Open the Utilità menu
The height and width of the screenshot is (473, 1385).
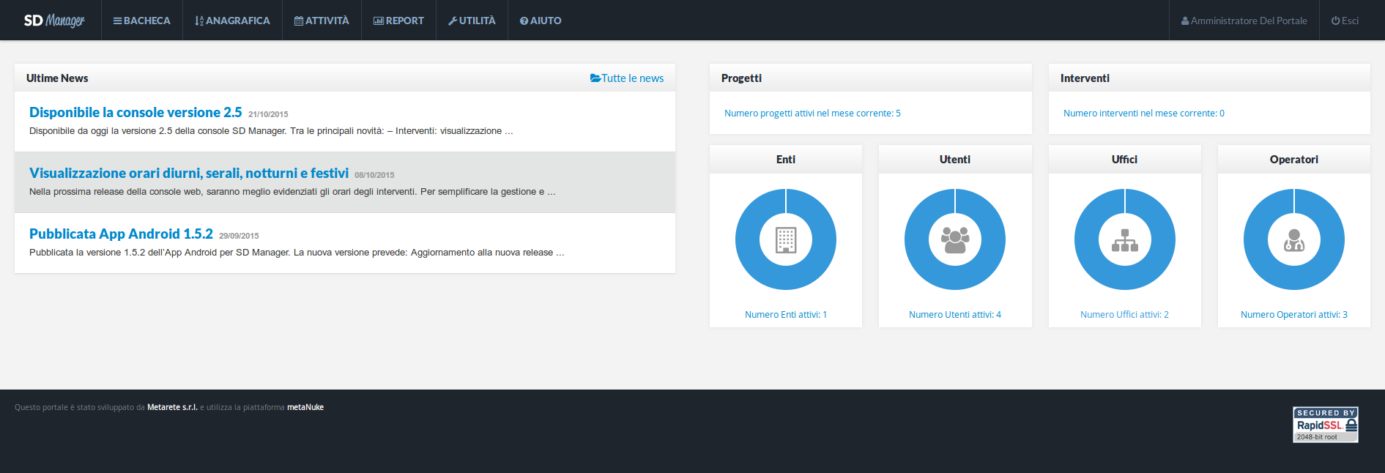click(472, 21)
